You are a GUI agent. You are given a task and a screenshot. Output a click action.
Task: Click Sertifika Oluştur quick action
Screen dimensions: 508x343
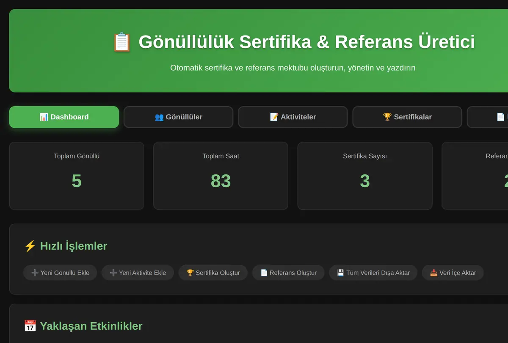pos(213,273)
